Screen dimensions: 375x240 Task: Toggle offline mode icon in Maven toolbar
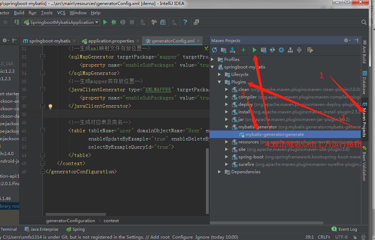point(272,50)
